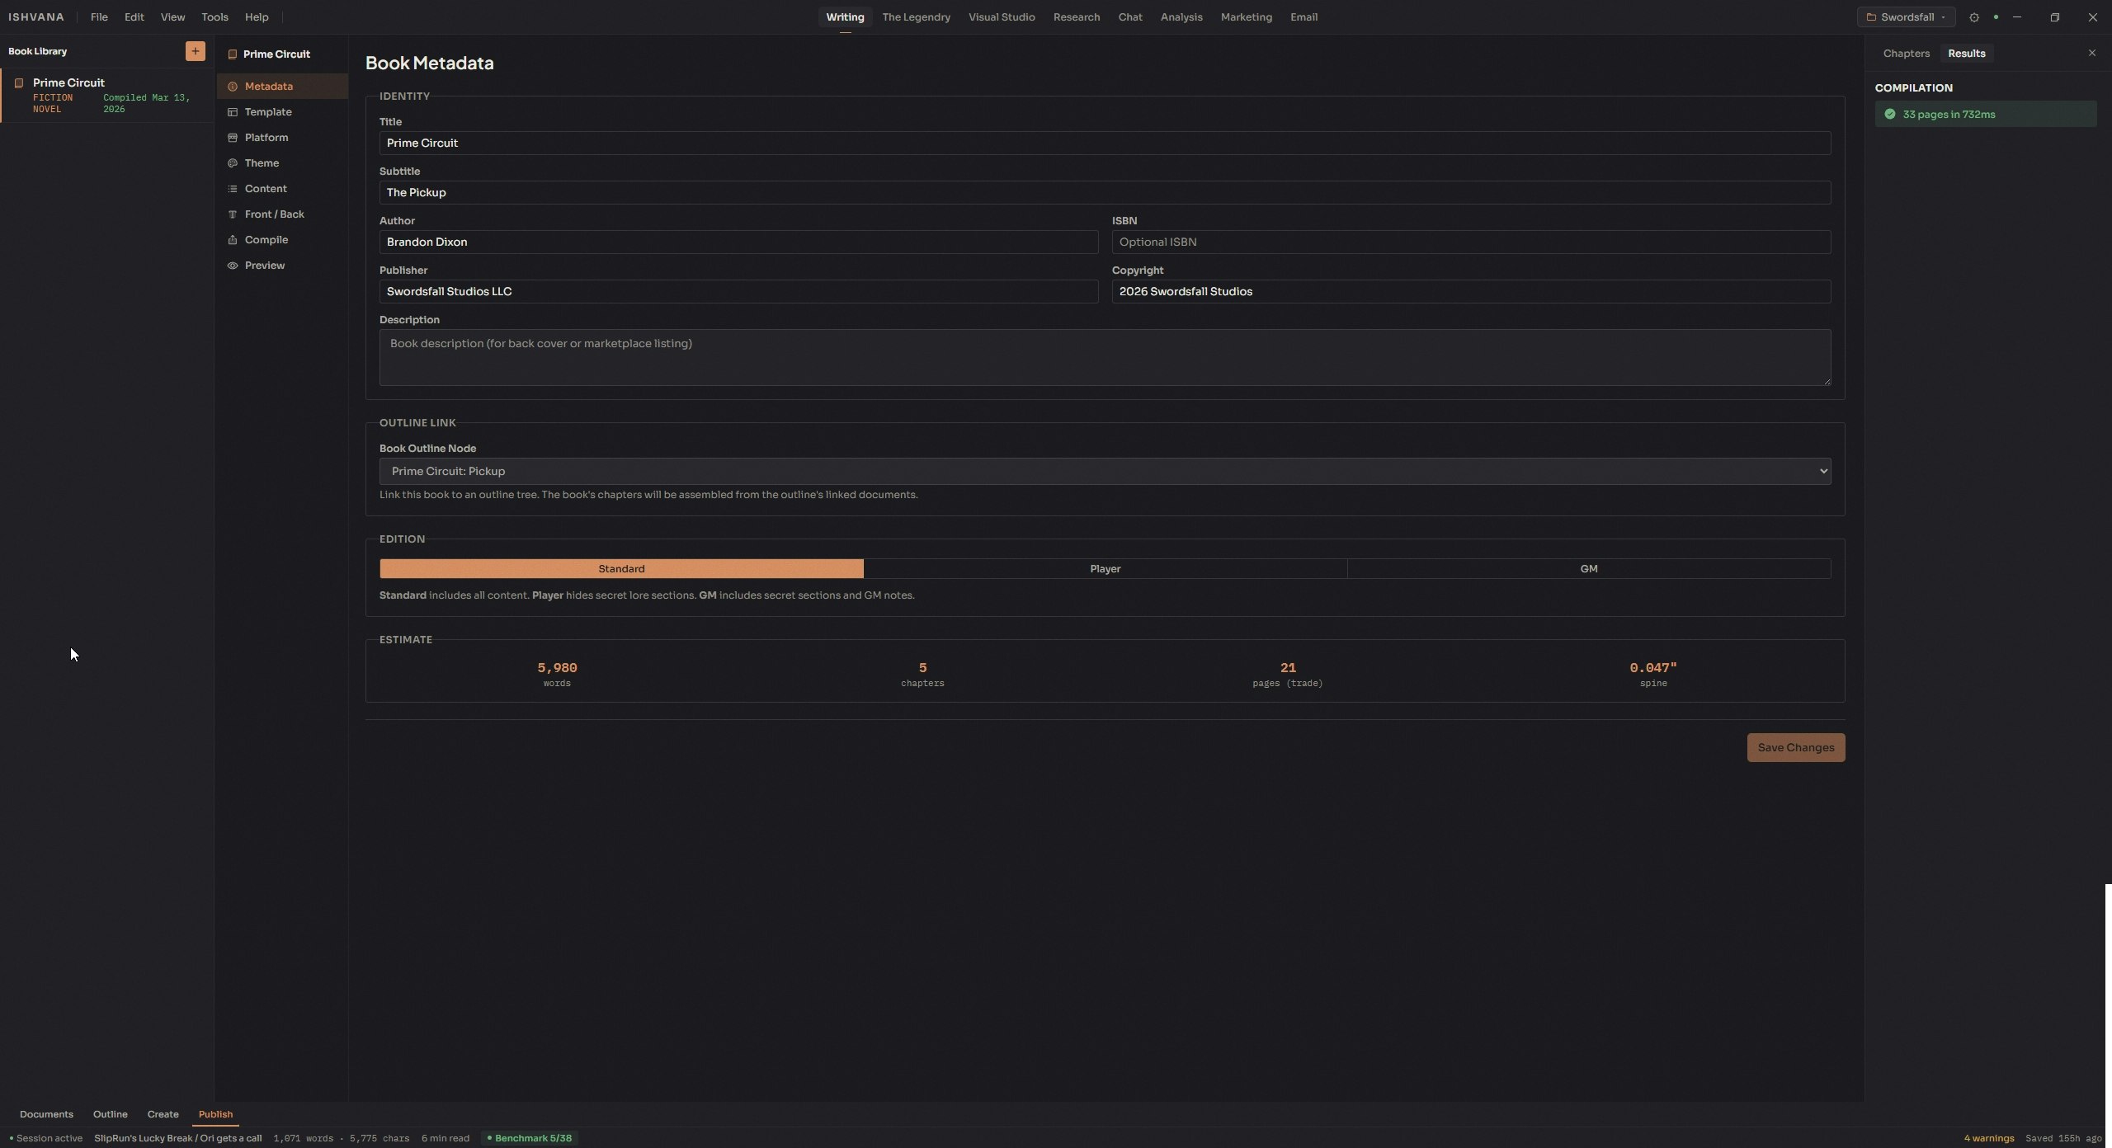Click the Theme palette icon

click(x=233, y=163)
